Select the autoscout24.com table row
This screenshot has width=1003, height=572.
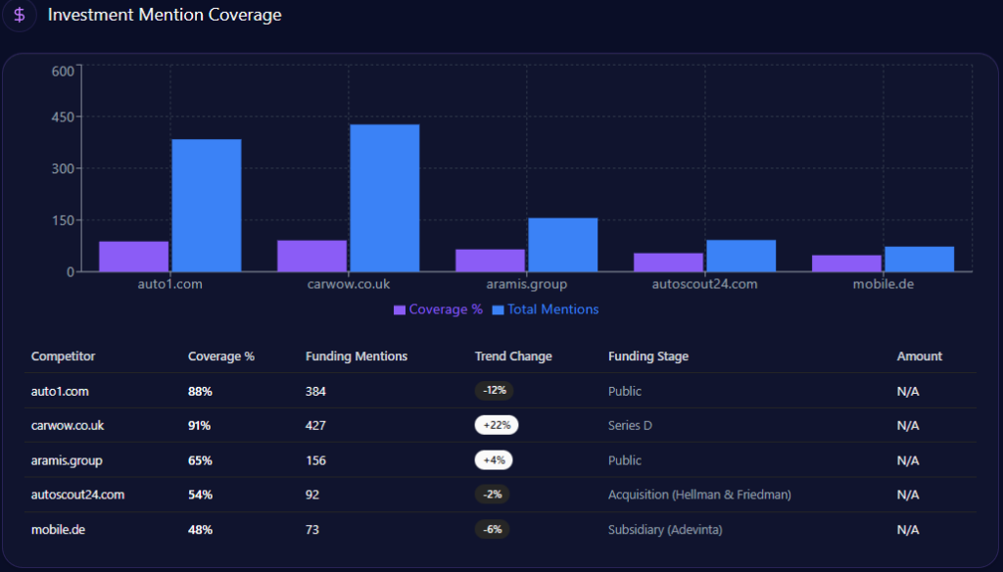[x=77, y=495]
